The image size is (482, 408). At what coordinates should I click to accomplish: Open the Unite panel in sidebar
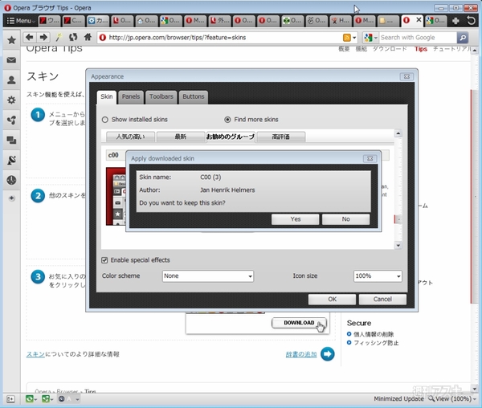tap(11, 120)
